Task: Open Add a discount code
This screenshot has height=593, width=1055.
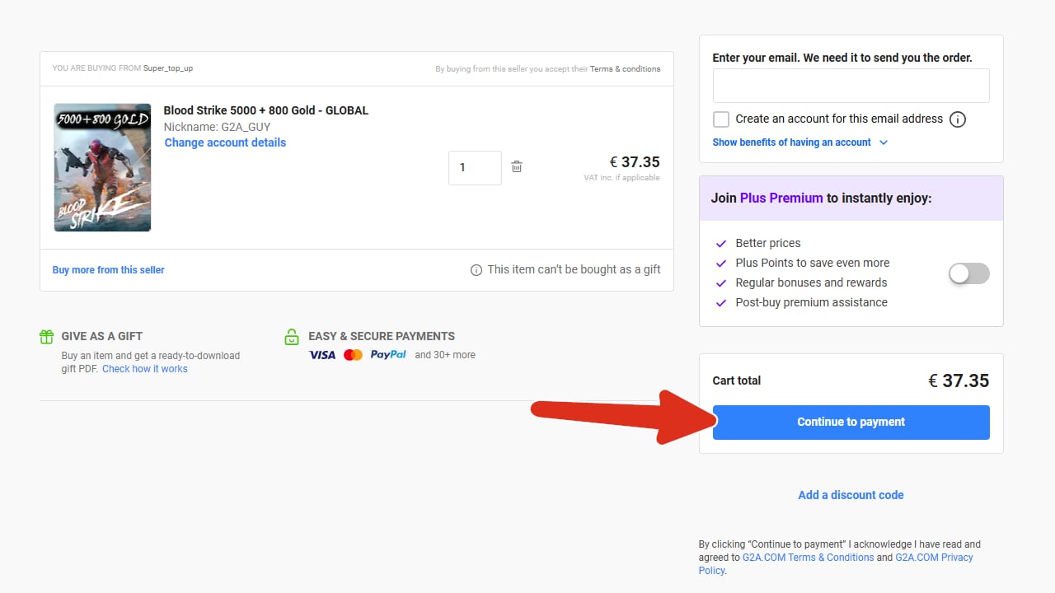Action: pos(851,495)
